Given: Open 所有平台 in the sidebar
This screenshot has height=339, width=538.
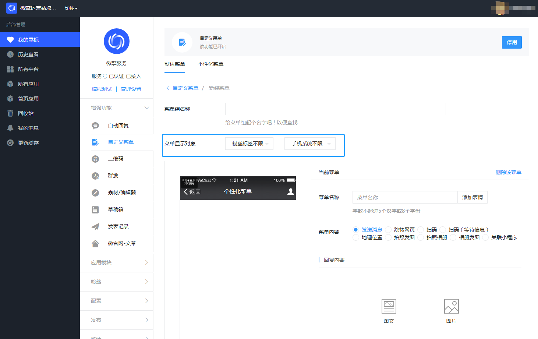Looking at the screenshot, I should (x=40, y=69).
